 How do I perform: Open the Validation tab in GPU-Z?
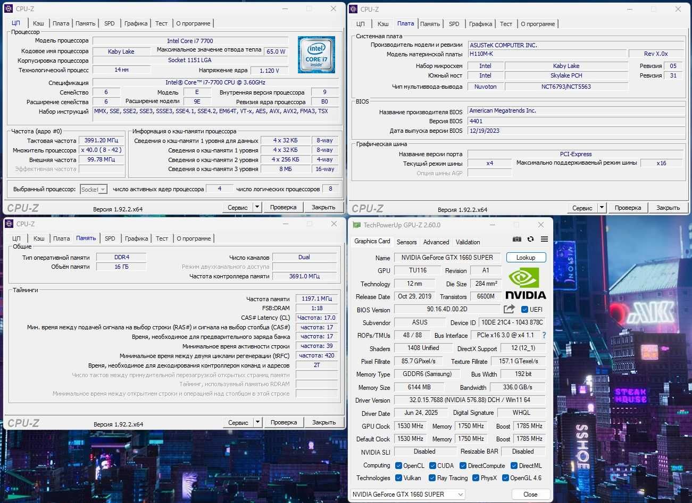pos(468,242)
